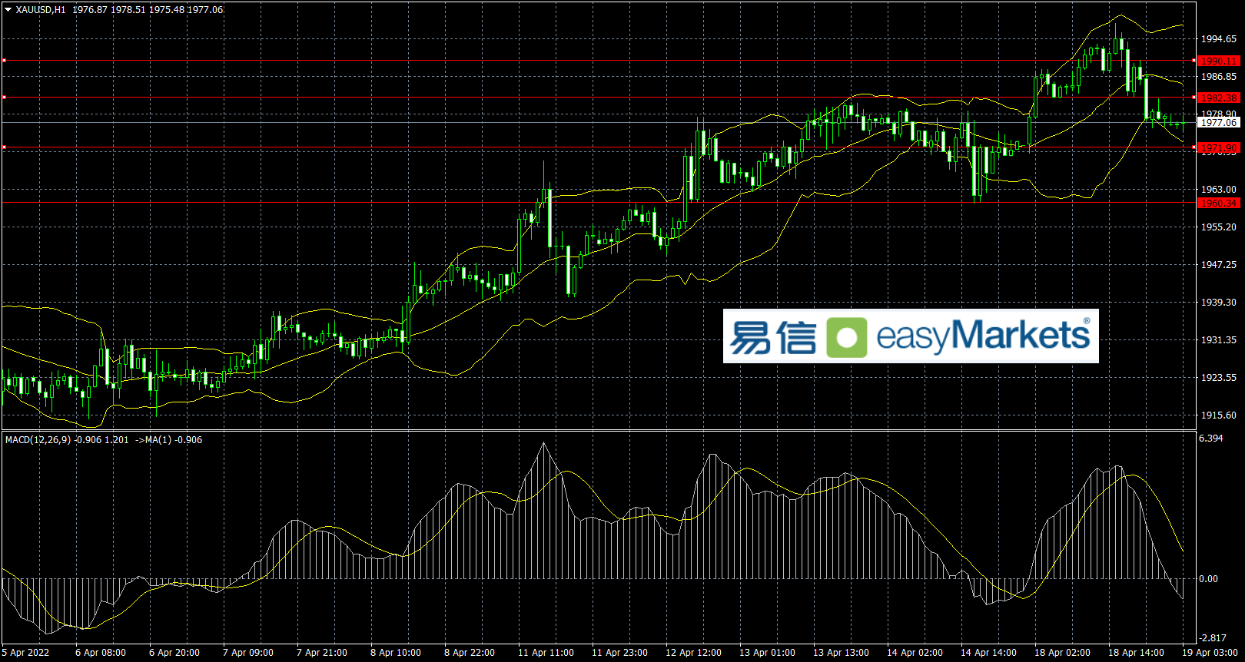Click the 1994.65 price axis label
Screen dimensions: 1245x662
tap(1219, 39)
